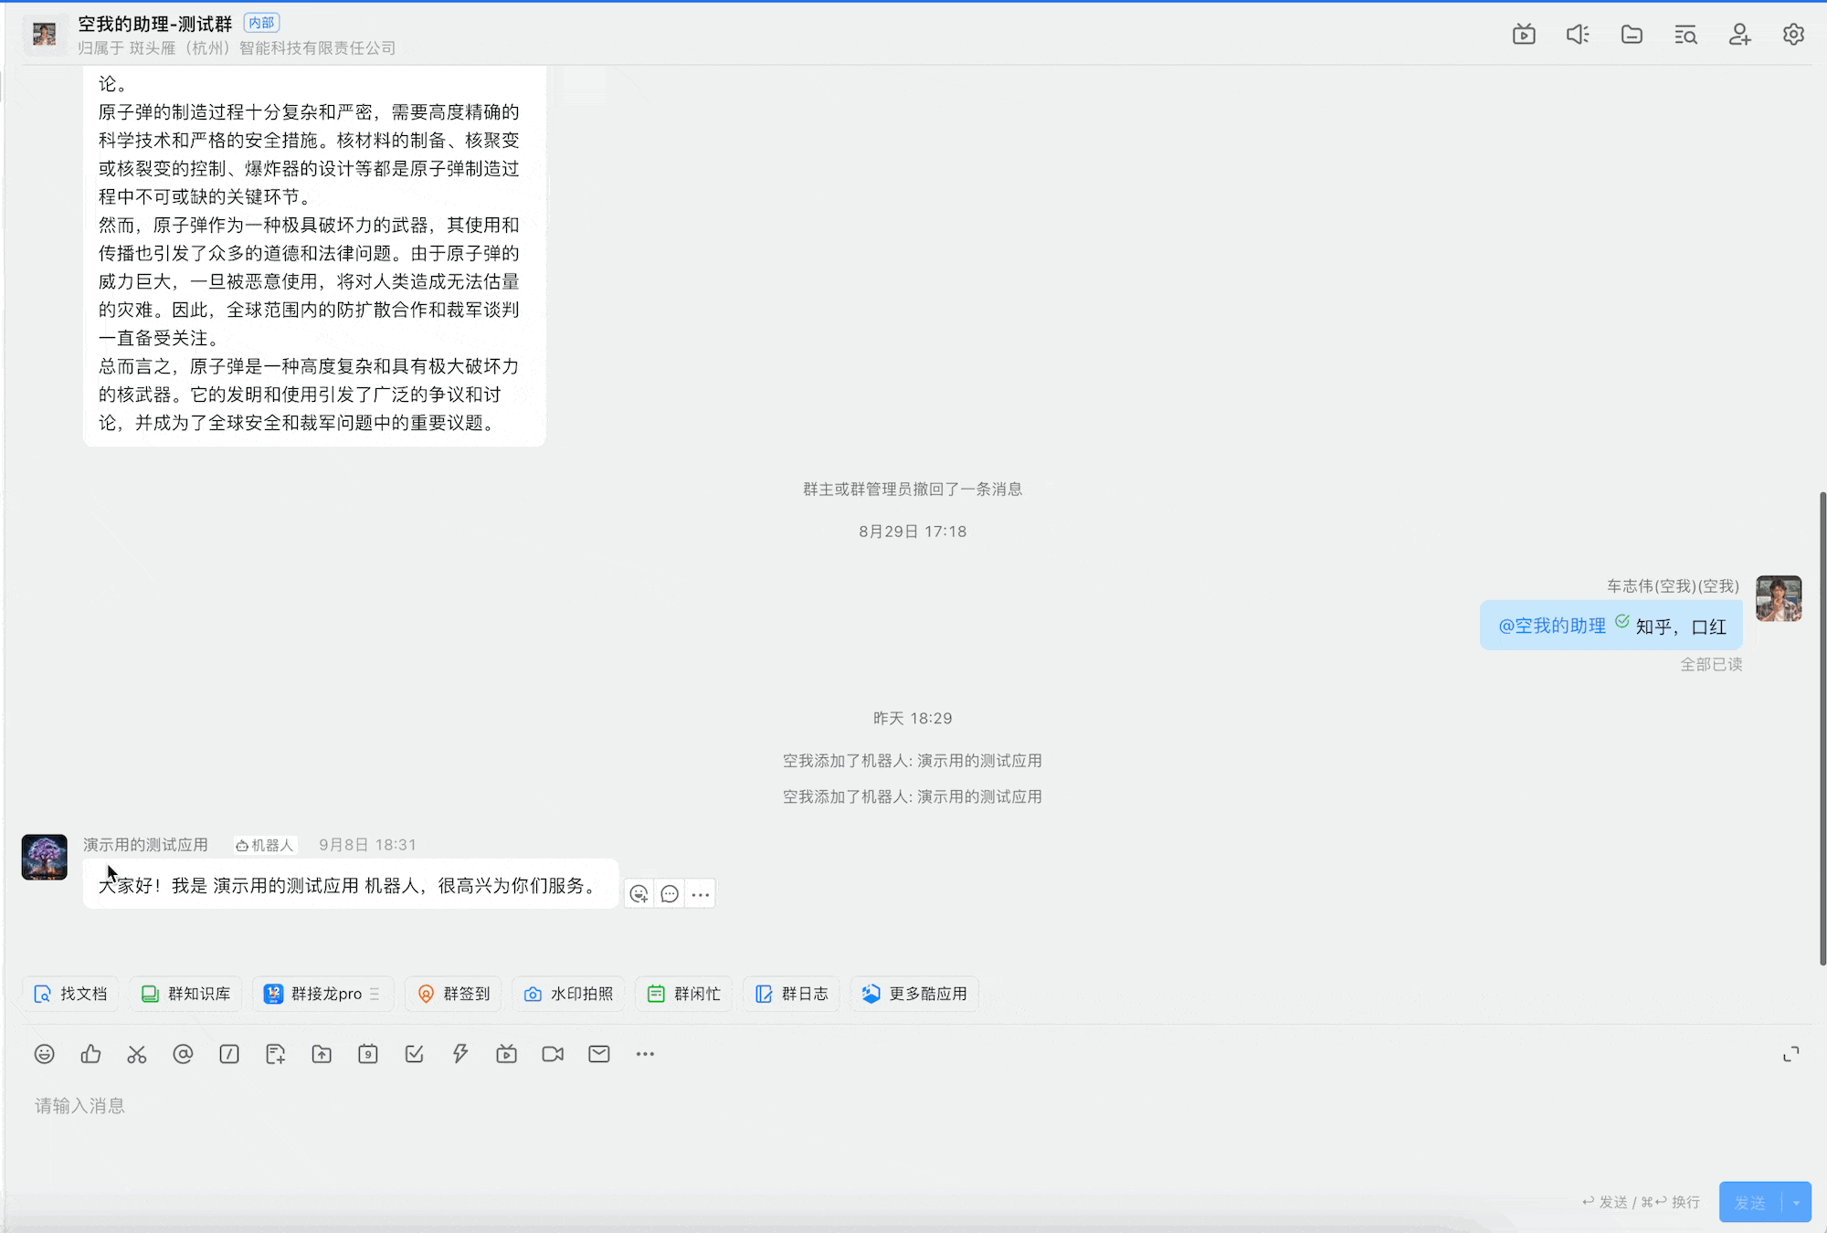
Task: Open the 群签到 quick app tab
Action: tap(454, 994)
